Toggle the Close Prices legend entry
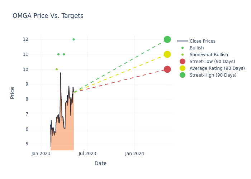This screenshot has width=251, height=179. pos(202,41)
